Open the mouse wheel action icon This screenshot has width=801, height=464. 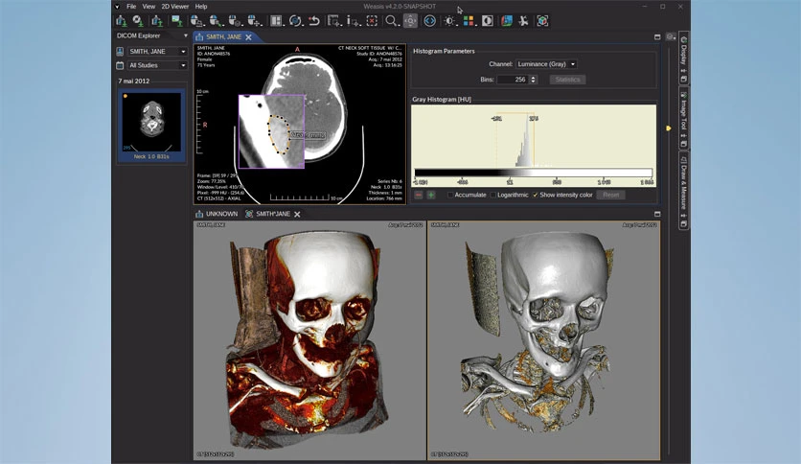255,21
